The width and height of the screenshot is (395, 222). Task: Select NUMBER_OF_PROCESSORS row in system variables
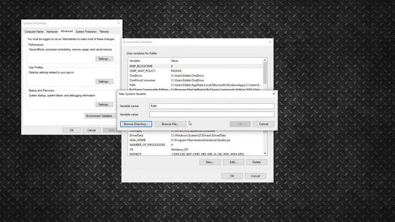[x=196, y=145]
